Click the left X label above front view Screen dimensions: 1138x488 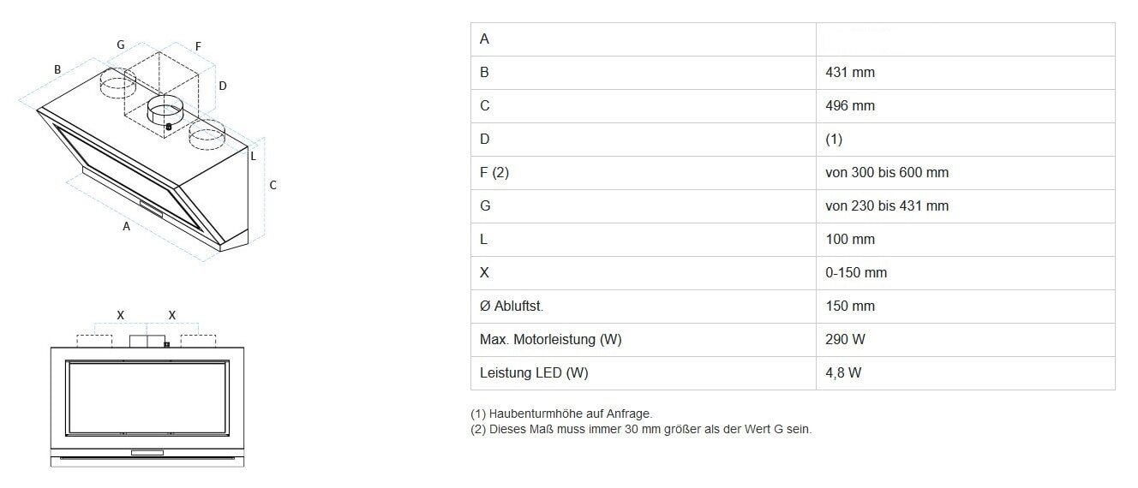pyautogui.click(x=121, y=315)
